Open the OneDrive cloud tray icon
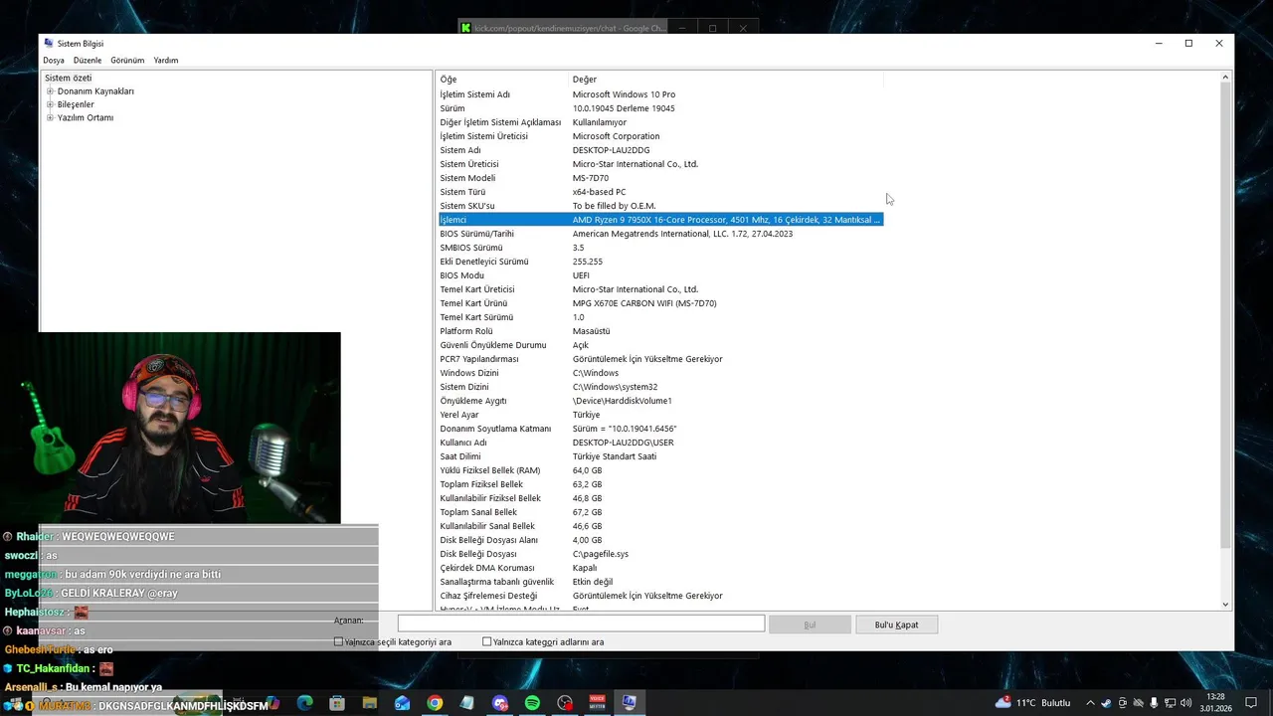This screenshot has width=1273, height=716. pos(1139,703)
